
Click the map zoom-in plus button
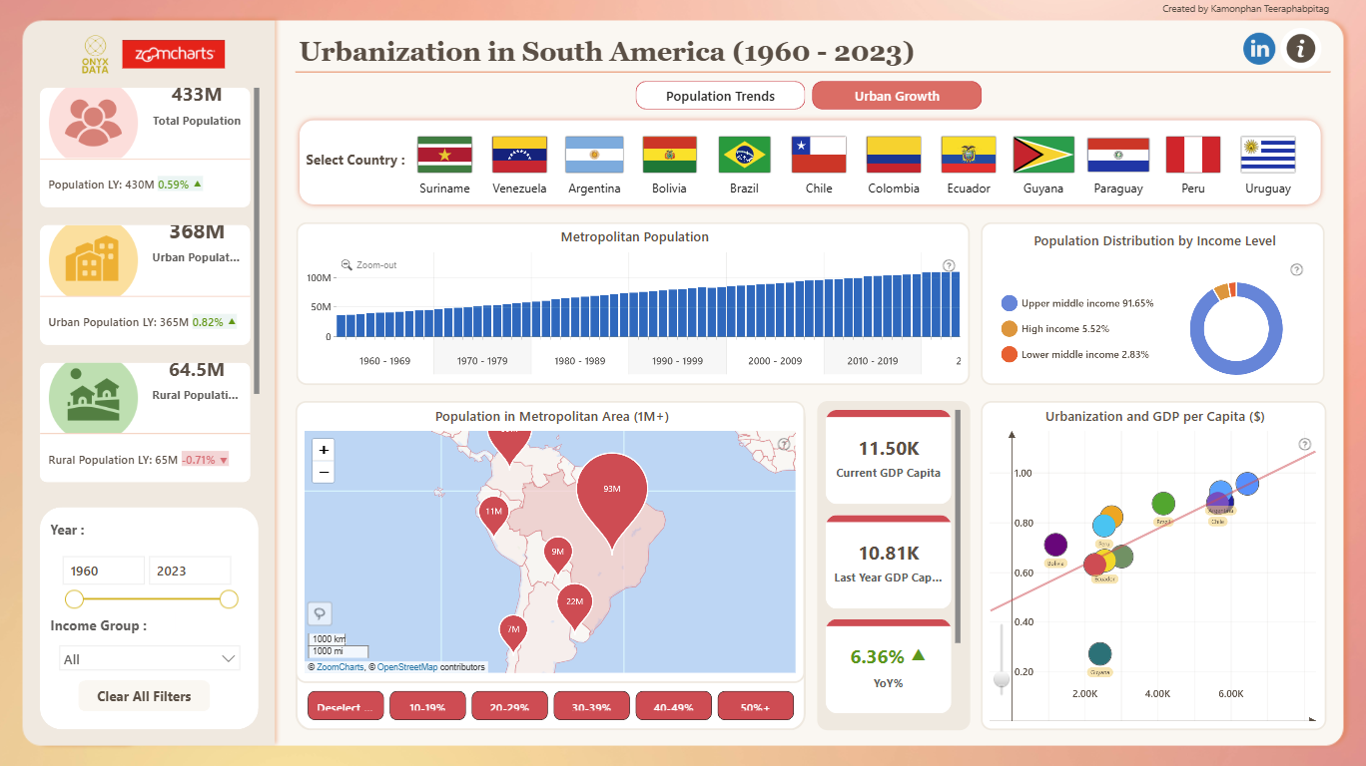click(324, 450)
